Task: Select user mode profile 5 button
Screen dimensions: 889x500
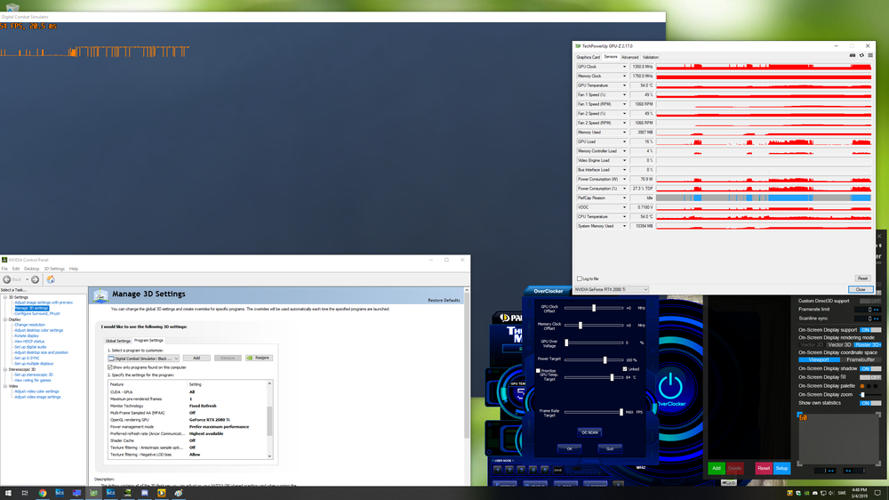Action: tap(545, 470)
